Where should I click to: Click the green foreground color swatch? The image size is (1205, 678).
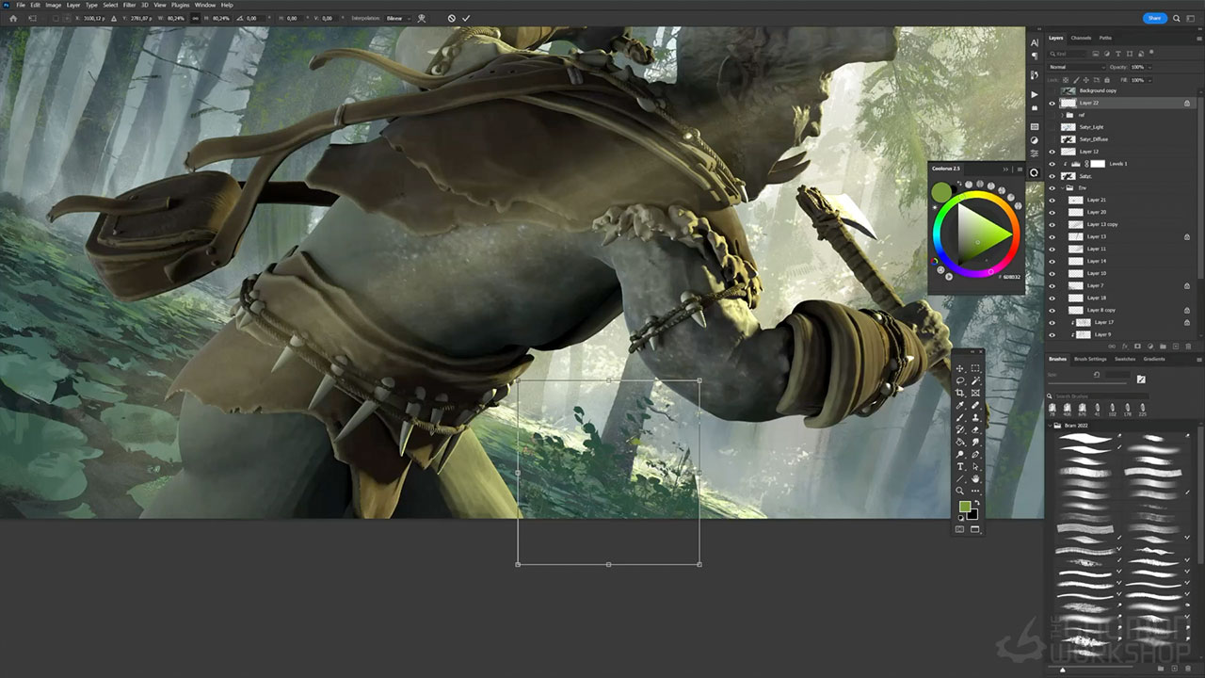pos(965,508)
